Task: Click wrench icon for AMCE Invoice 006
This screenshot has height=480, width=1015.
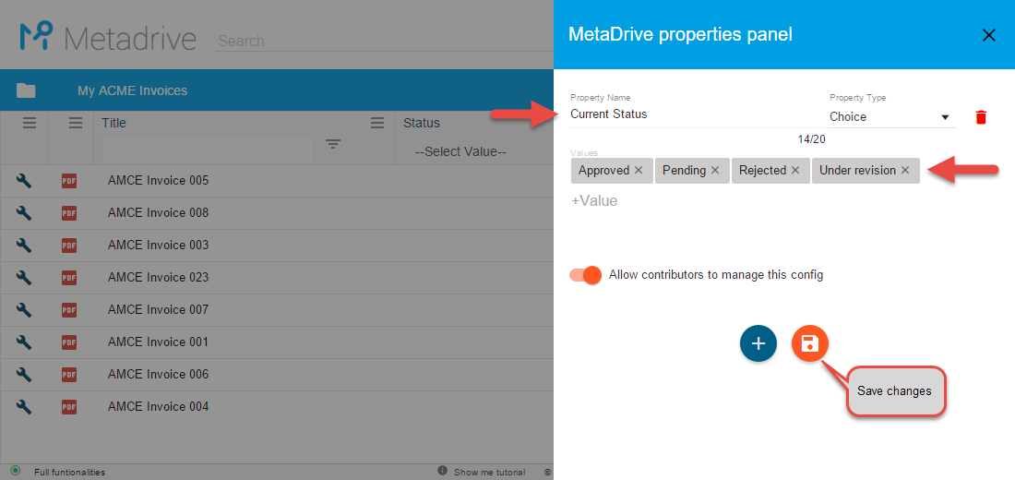Action: coord(24,375)
